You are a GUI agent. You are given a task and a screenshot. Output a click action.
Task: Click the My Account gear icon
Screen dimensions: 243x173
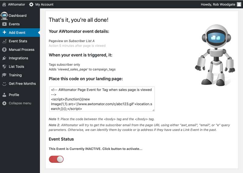[31, 5]
